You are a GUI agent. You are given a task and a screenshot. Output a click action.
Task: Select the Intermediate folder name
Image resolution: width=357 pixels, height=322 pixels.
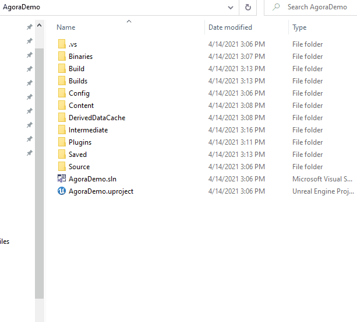click(x=89, y=130)
